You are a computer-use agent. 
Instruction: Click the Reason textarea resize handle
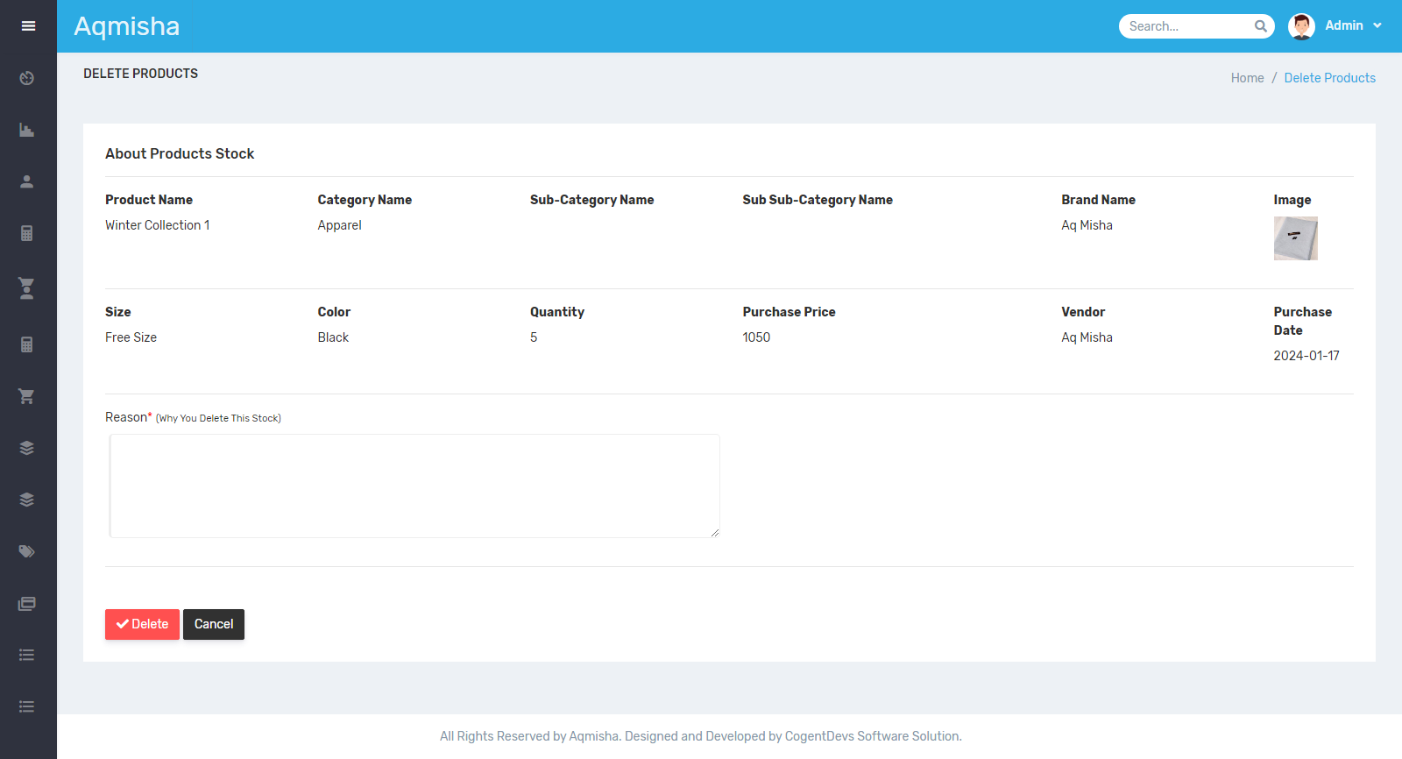(x=715, y=532)
